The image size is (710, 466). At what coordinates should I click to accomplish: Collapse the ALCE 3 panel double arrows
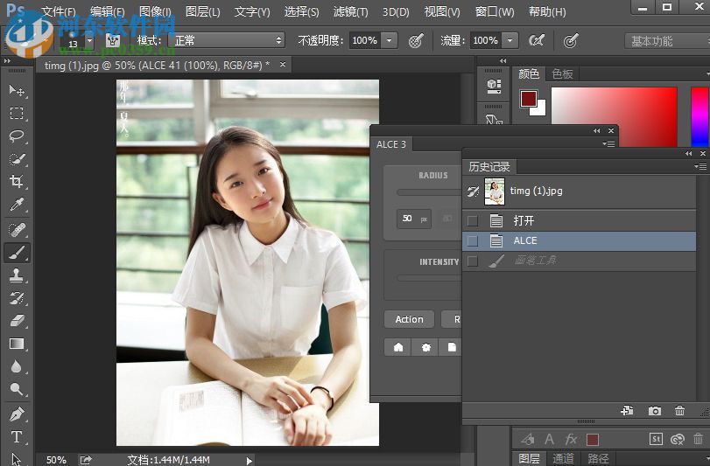(x=597, y=130)
